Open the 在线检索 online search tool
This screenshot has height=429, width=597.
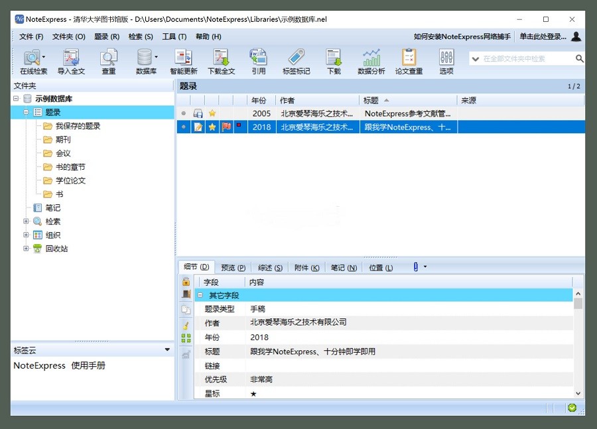point(33,61)
